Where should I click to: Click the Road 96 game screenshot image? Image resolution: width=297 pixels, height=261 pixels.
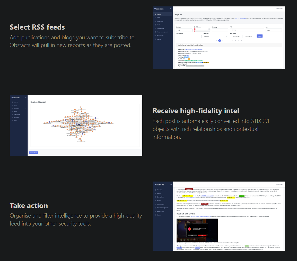[x=197, y=230]
